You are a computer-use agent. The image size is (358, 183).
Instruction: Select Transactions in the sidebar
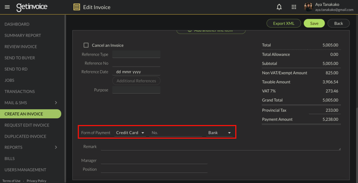(20, 91)
